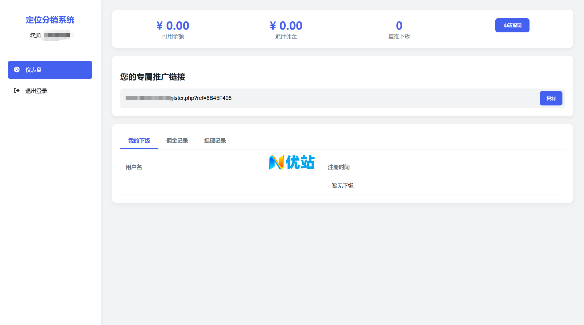
Task: Click the 您的专属推广链接 heading
Action: pyautogui.click(x=153, y=77)
